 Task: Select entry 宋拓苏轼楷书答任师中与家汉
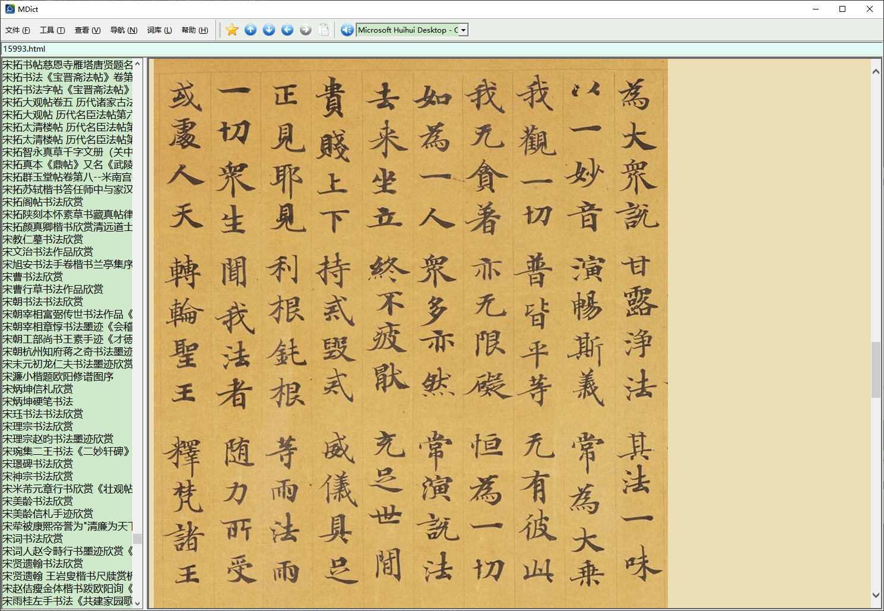[x=67, y=189]
